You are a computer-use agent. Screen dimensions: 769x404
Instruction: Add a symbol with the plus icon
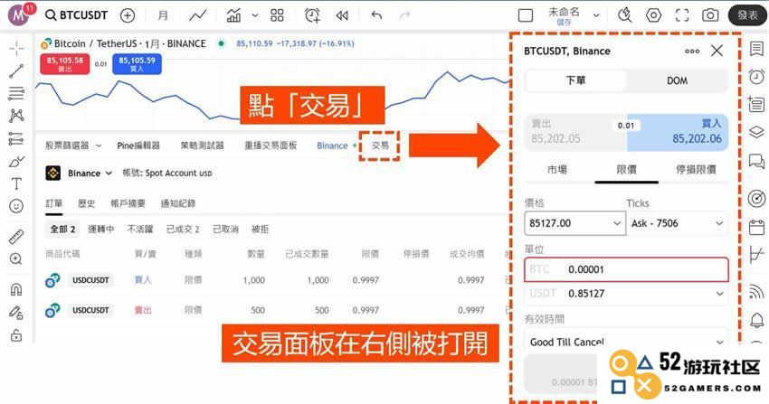pos(128,15)
